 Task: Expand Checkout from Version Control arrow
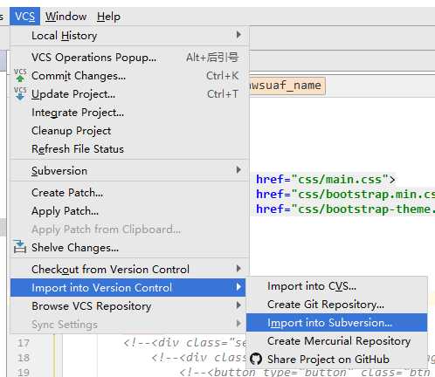click(x=238, y=269)
